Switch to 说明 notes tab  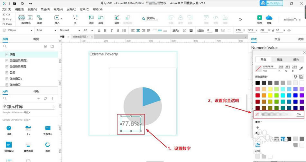click(x=301, y=39)
